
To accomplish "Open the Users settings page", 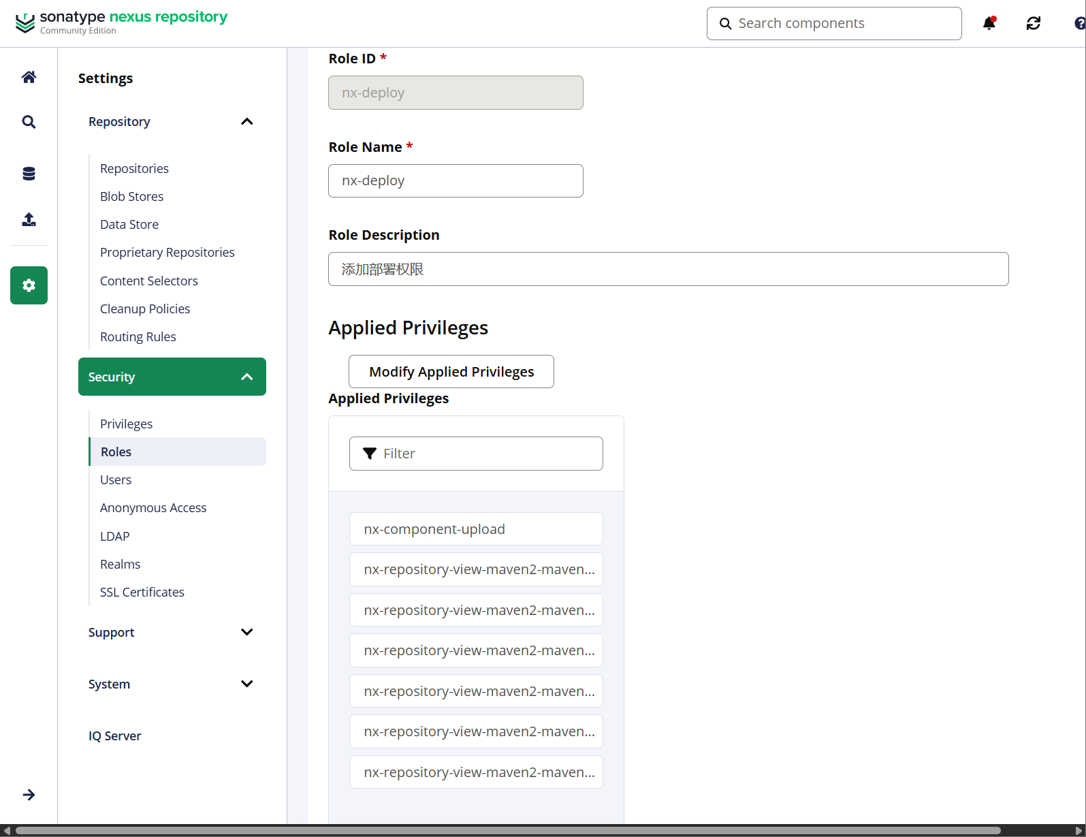I will click(116, 479).
